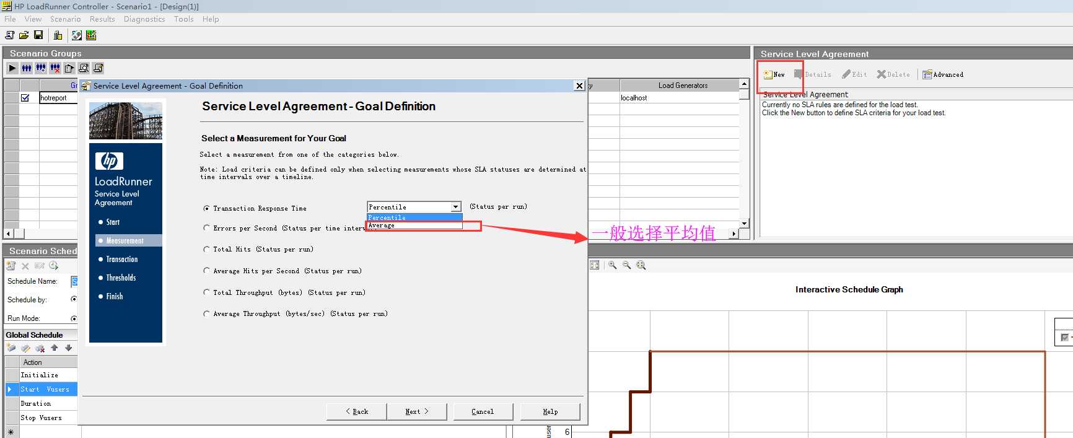Click the Virtual Users icon in Scenario Groups
This screenshot has width=1073, height=438.
pos(27,68)
